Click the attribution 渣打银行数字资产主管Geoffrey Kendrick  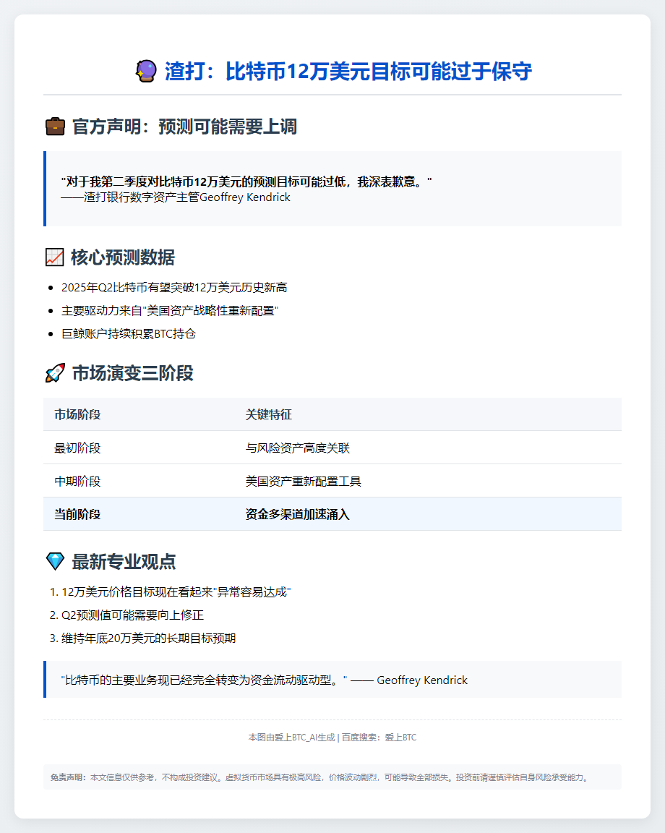click(x=176, y=197)
